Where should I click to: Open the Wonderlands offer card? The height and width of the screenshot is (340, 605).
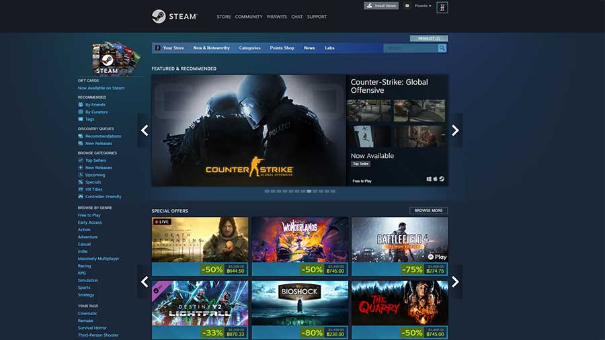[x=300, y=247]
